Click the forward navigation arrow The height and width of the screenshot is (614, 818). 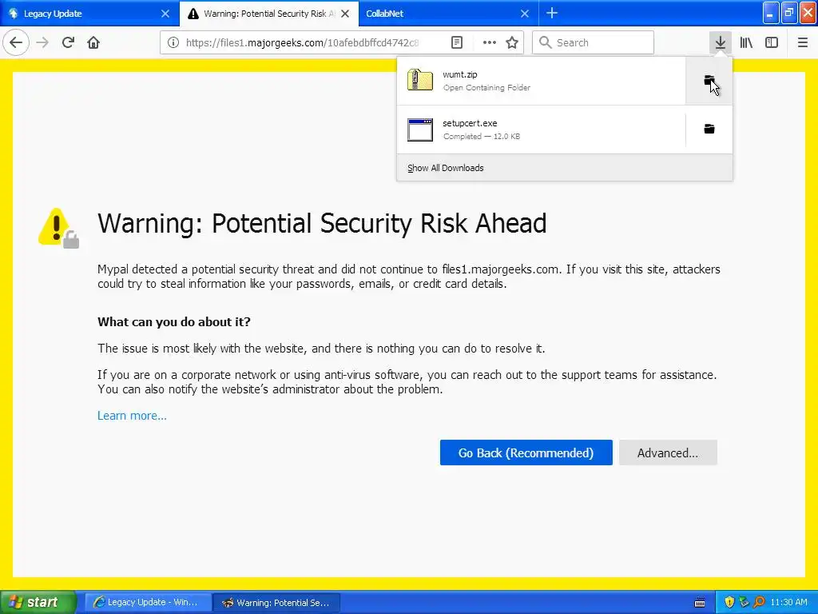42,42
